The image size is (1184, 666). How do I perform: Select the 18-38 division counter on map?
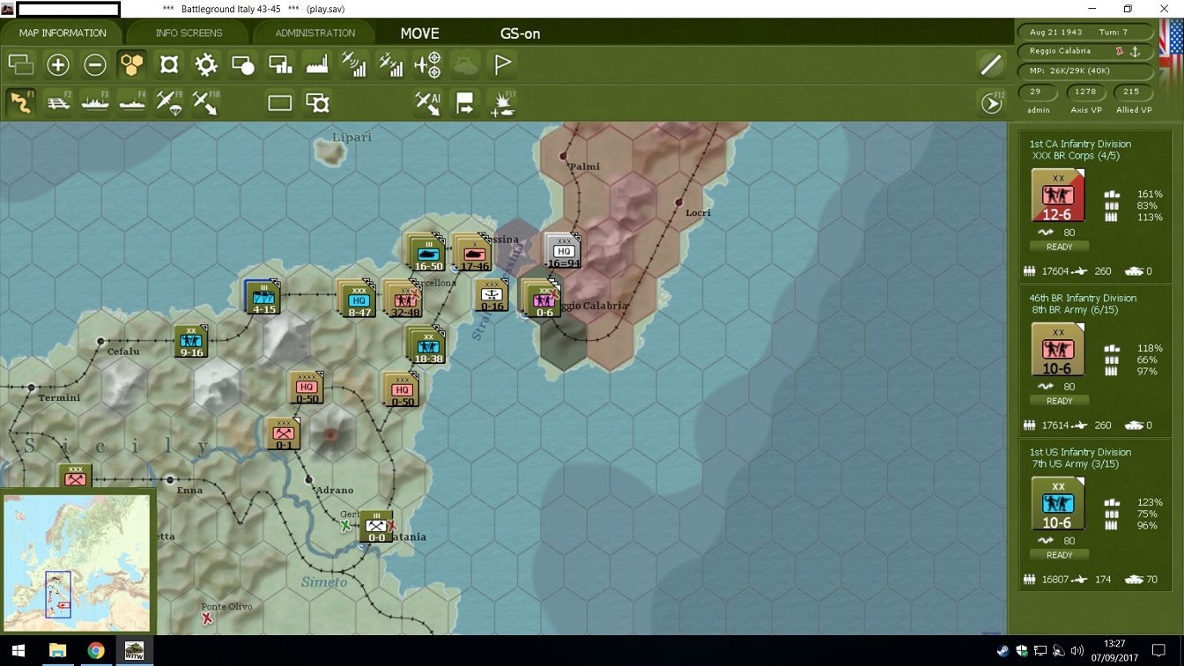click(426, 345)
